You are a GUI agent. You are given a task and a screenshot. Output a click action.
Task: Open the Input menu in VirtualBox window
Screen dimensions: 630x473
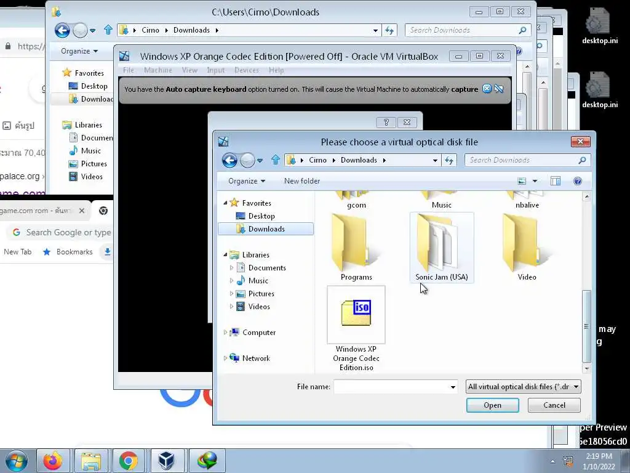[216, 70]
